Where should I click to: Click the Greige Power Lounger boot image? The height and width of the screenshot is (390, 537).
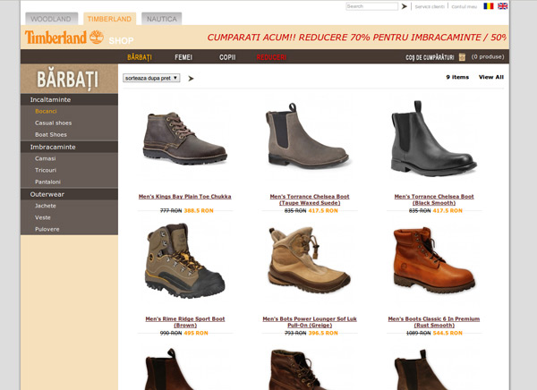309,260
